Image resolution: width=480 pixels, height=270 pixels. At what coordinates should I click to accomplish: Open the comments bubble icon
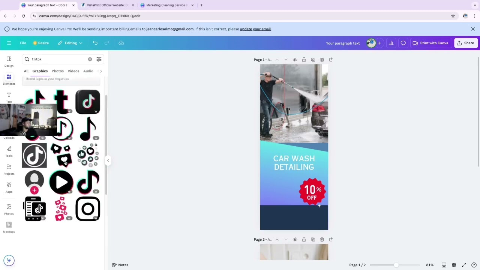[403, 43]
